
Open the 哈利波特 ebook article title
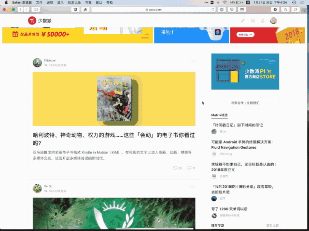coord(114,139)
